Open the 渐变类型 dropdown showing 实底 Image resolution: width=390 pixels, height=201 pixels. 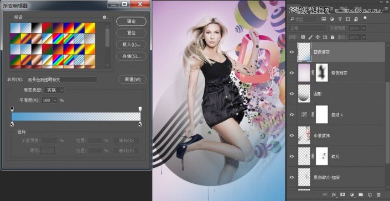(54, 90)
